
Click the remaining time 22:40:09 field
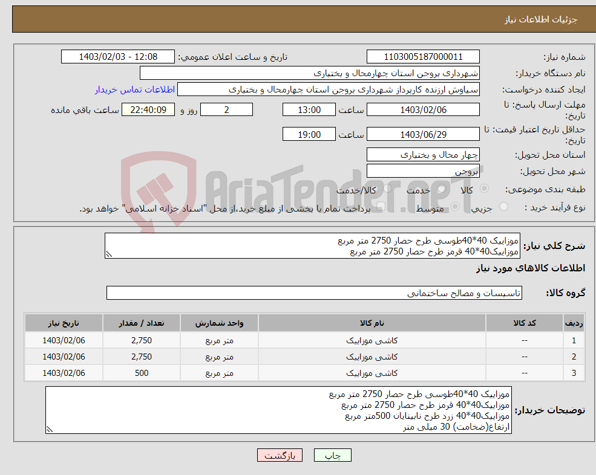(x=148, y=110)
